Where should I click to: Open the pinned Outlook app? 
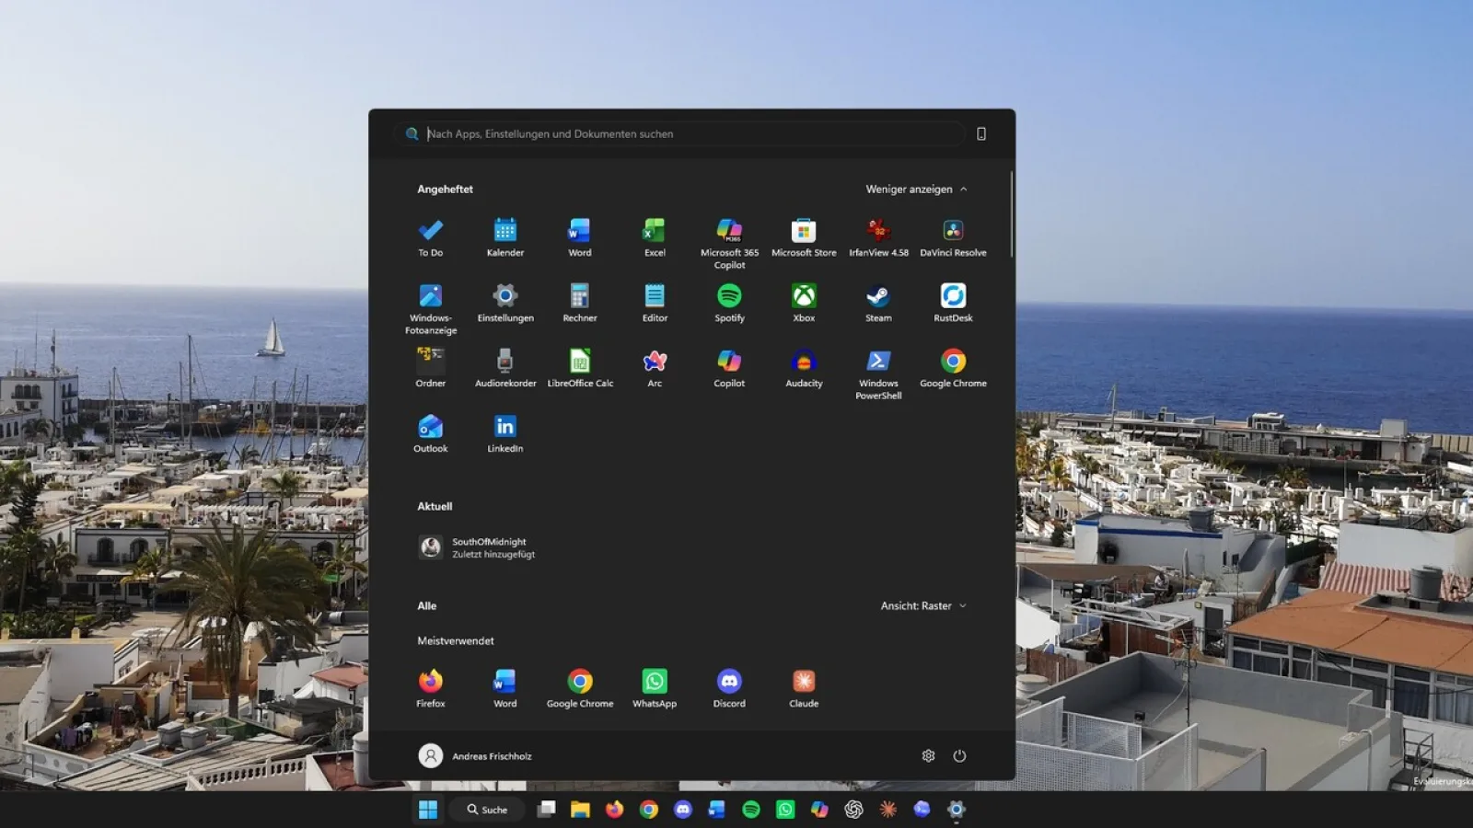[x=431, y=433]
